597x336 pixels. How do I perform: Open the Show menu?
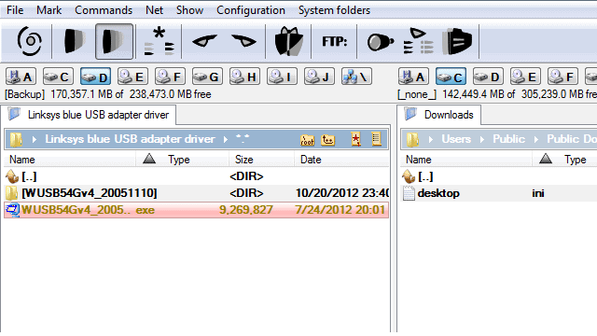[189, 10]
